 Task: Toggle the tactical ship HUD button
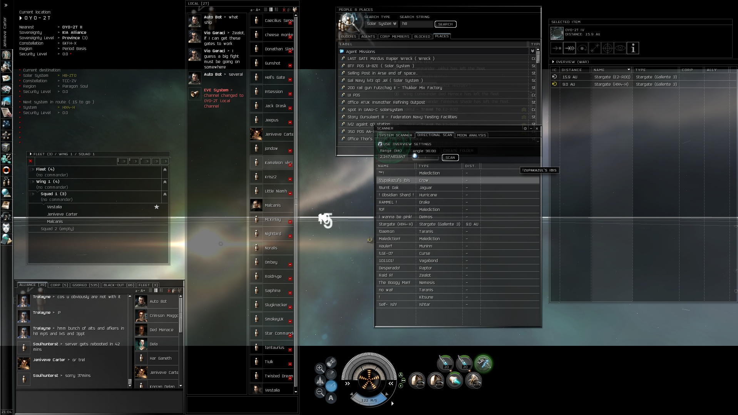[x=320, y=380]
